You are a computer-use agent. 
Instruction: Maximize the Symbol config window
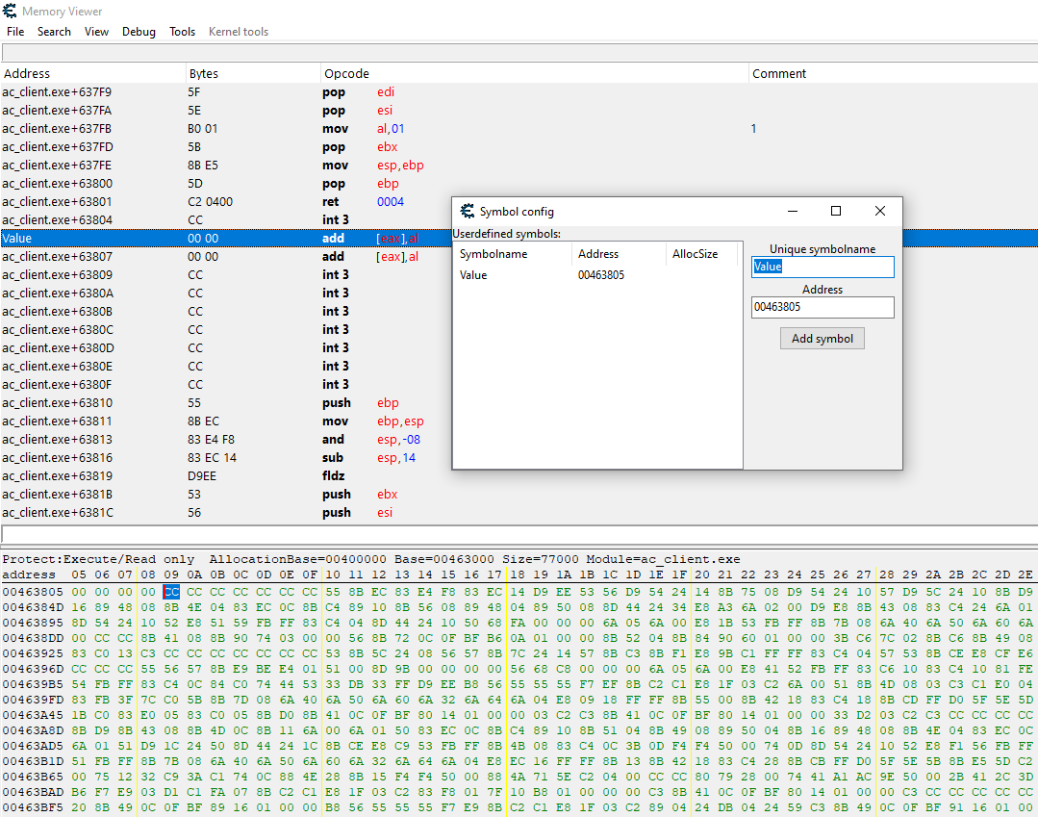836,212
